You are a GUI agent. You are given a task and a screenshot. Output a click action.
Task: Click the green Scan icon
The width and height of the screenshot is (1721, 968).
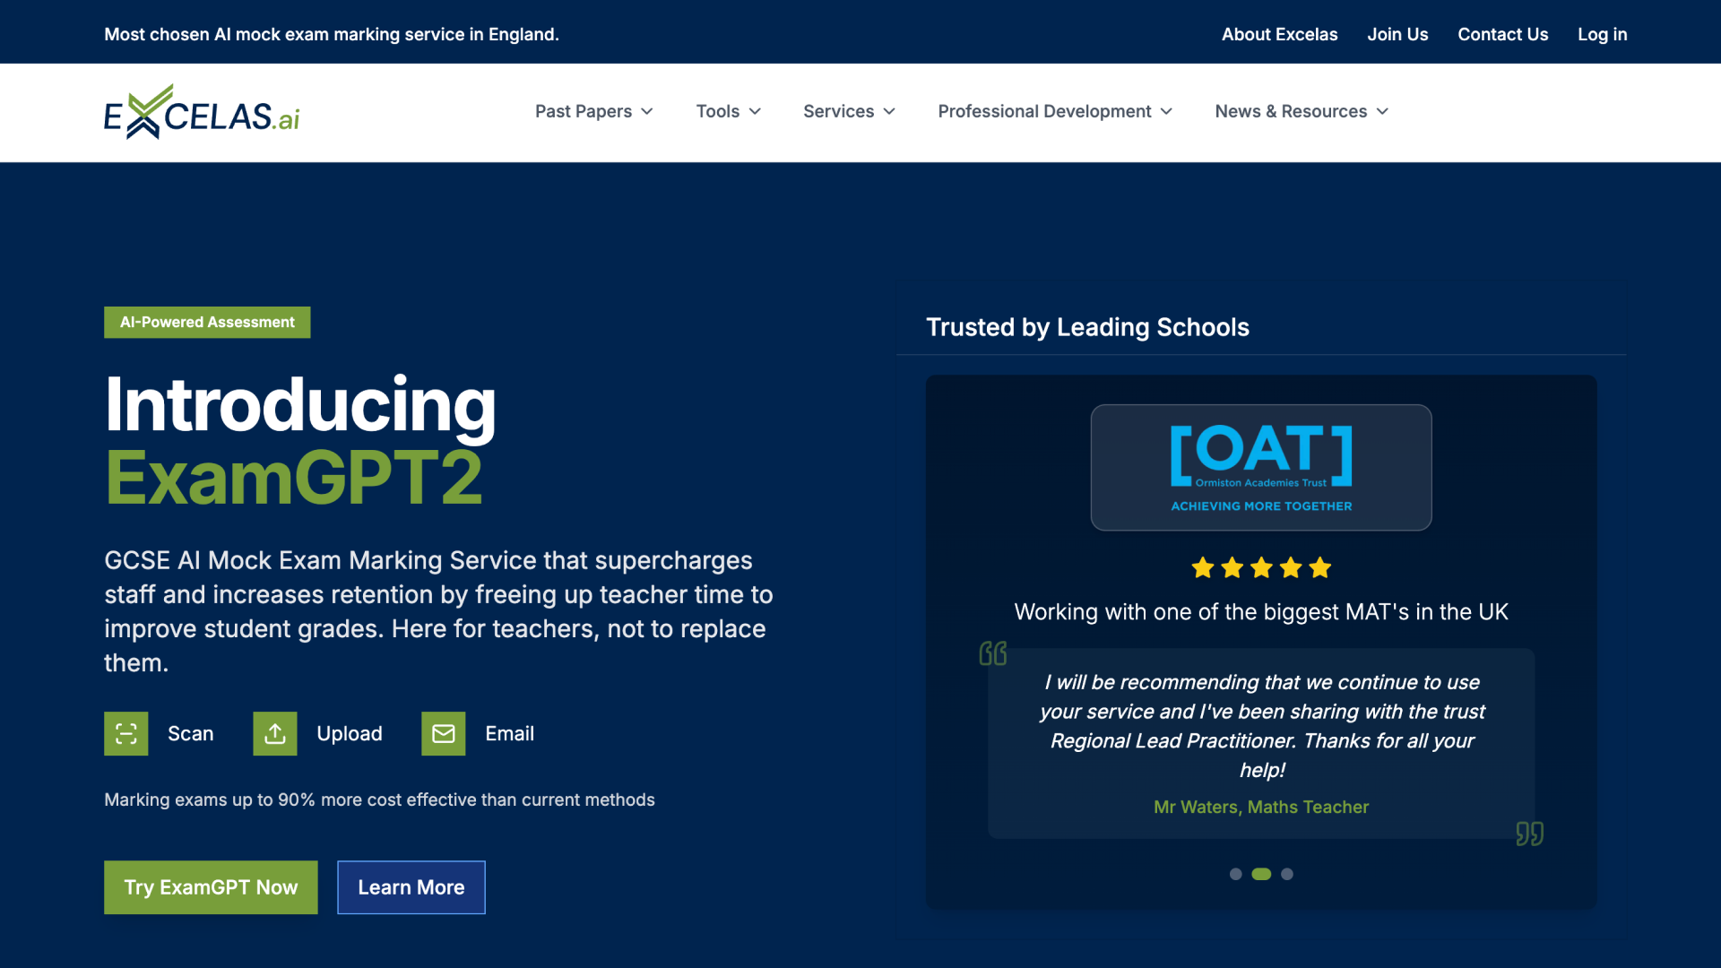pos(126,734)
